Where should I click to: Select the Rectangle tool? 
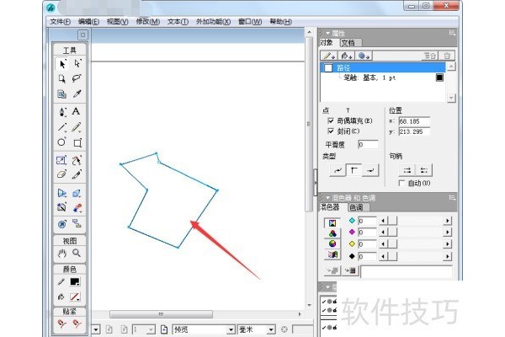[x=77, y=142]
